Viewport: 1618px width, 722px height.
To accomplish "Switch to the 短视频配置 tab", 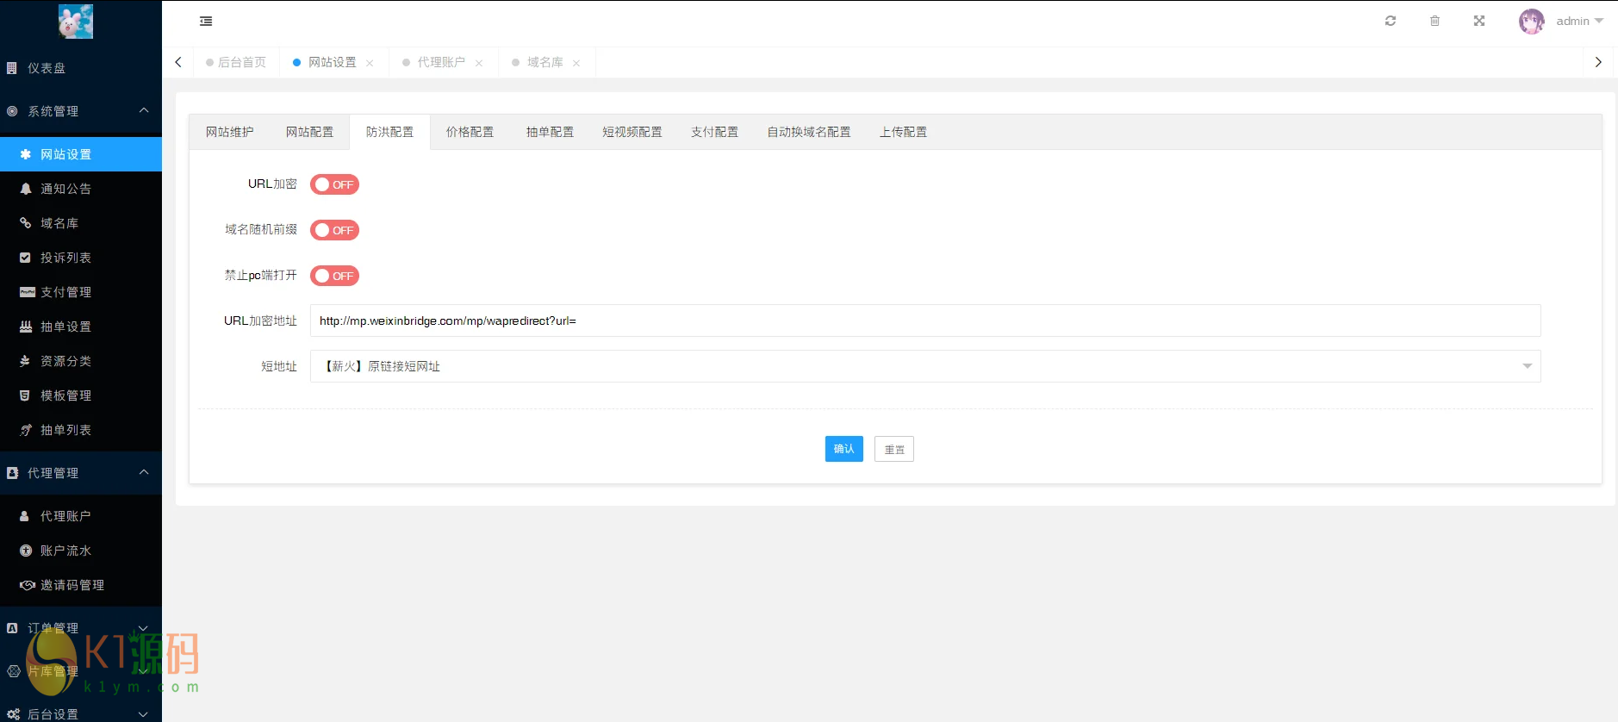I will click(632, 132).
